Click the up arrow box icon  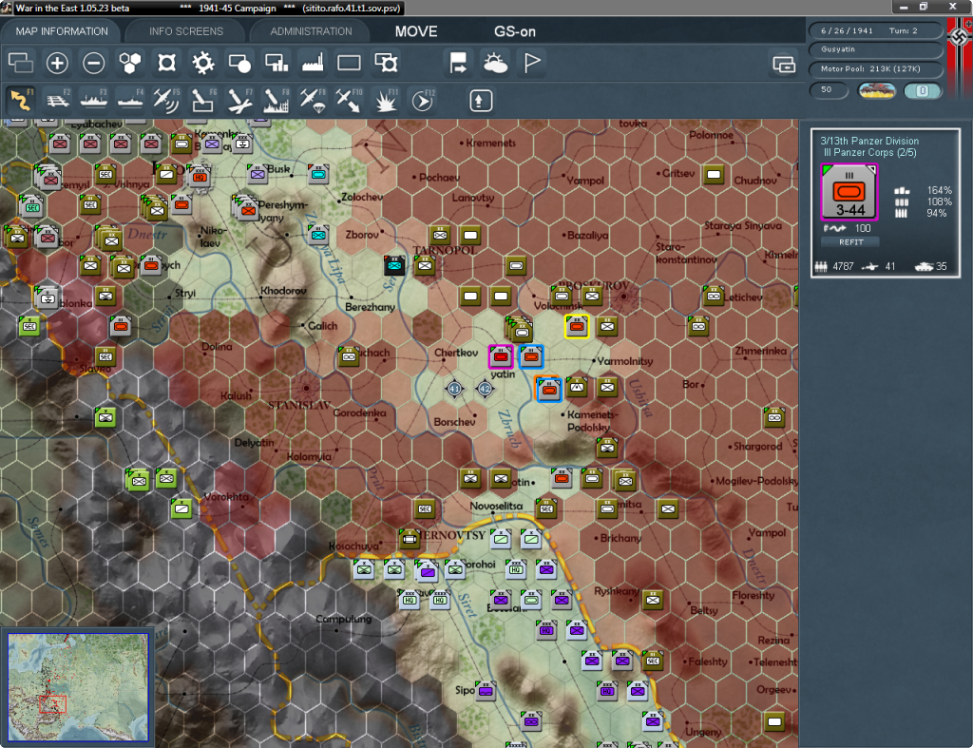[x=480, y=101]
